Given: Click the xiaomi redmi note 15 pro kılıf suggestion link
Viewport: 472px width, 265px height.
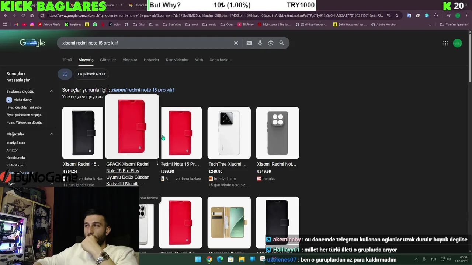Looking at the screenshot, I should 142,90.
